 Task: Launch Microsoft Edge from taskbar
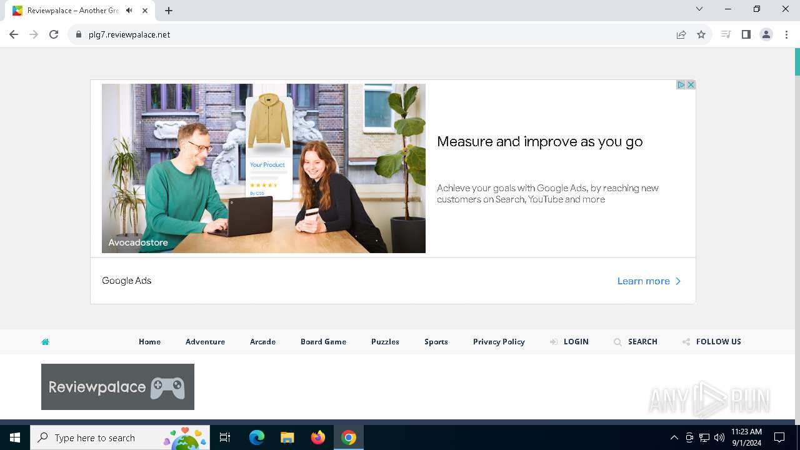[x=257, y=437]
